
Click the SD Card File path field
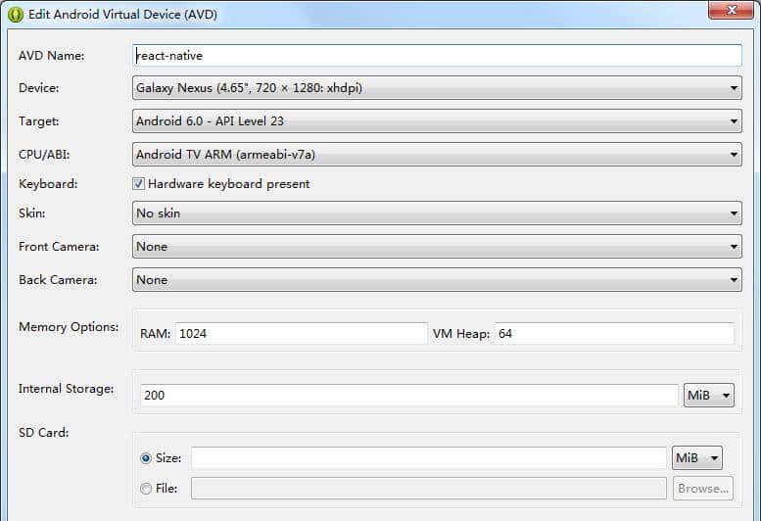(x=429, y=489)
